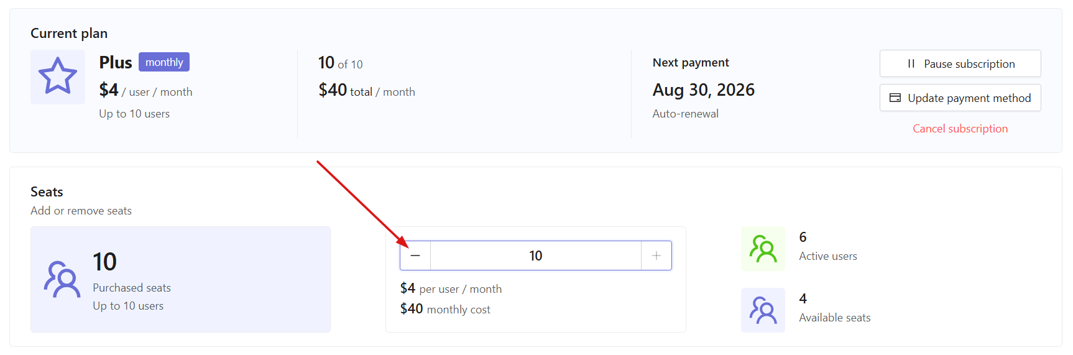Decrease seats with the minus button

click(x=415, y=256)
